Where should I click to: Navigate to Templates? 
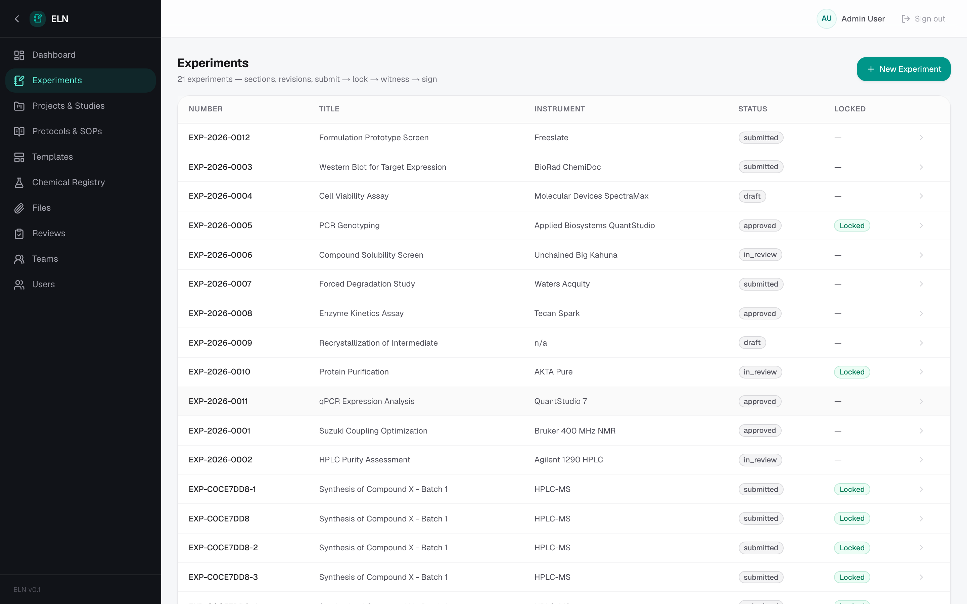pyautogui.click(x=80, y=157)
